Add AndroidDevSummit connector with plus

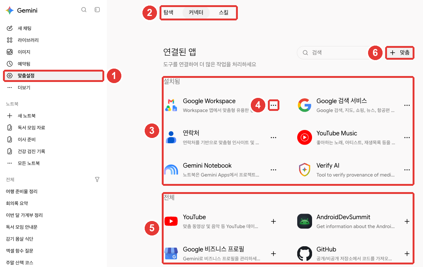click(407, 221)
